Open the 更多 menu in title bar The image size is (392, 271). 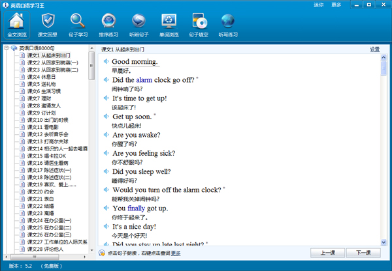pos(336,5)
